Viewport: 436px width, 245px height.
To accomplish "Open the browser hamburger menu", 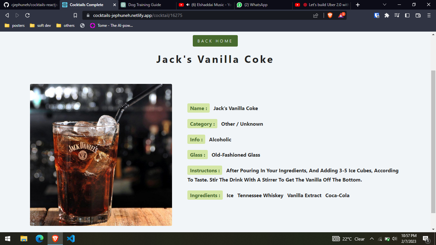I will tap(429, 15).
